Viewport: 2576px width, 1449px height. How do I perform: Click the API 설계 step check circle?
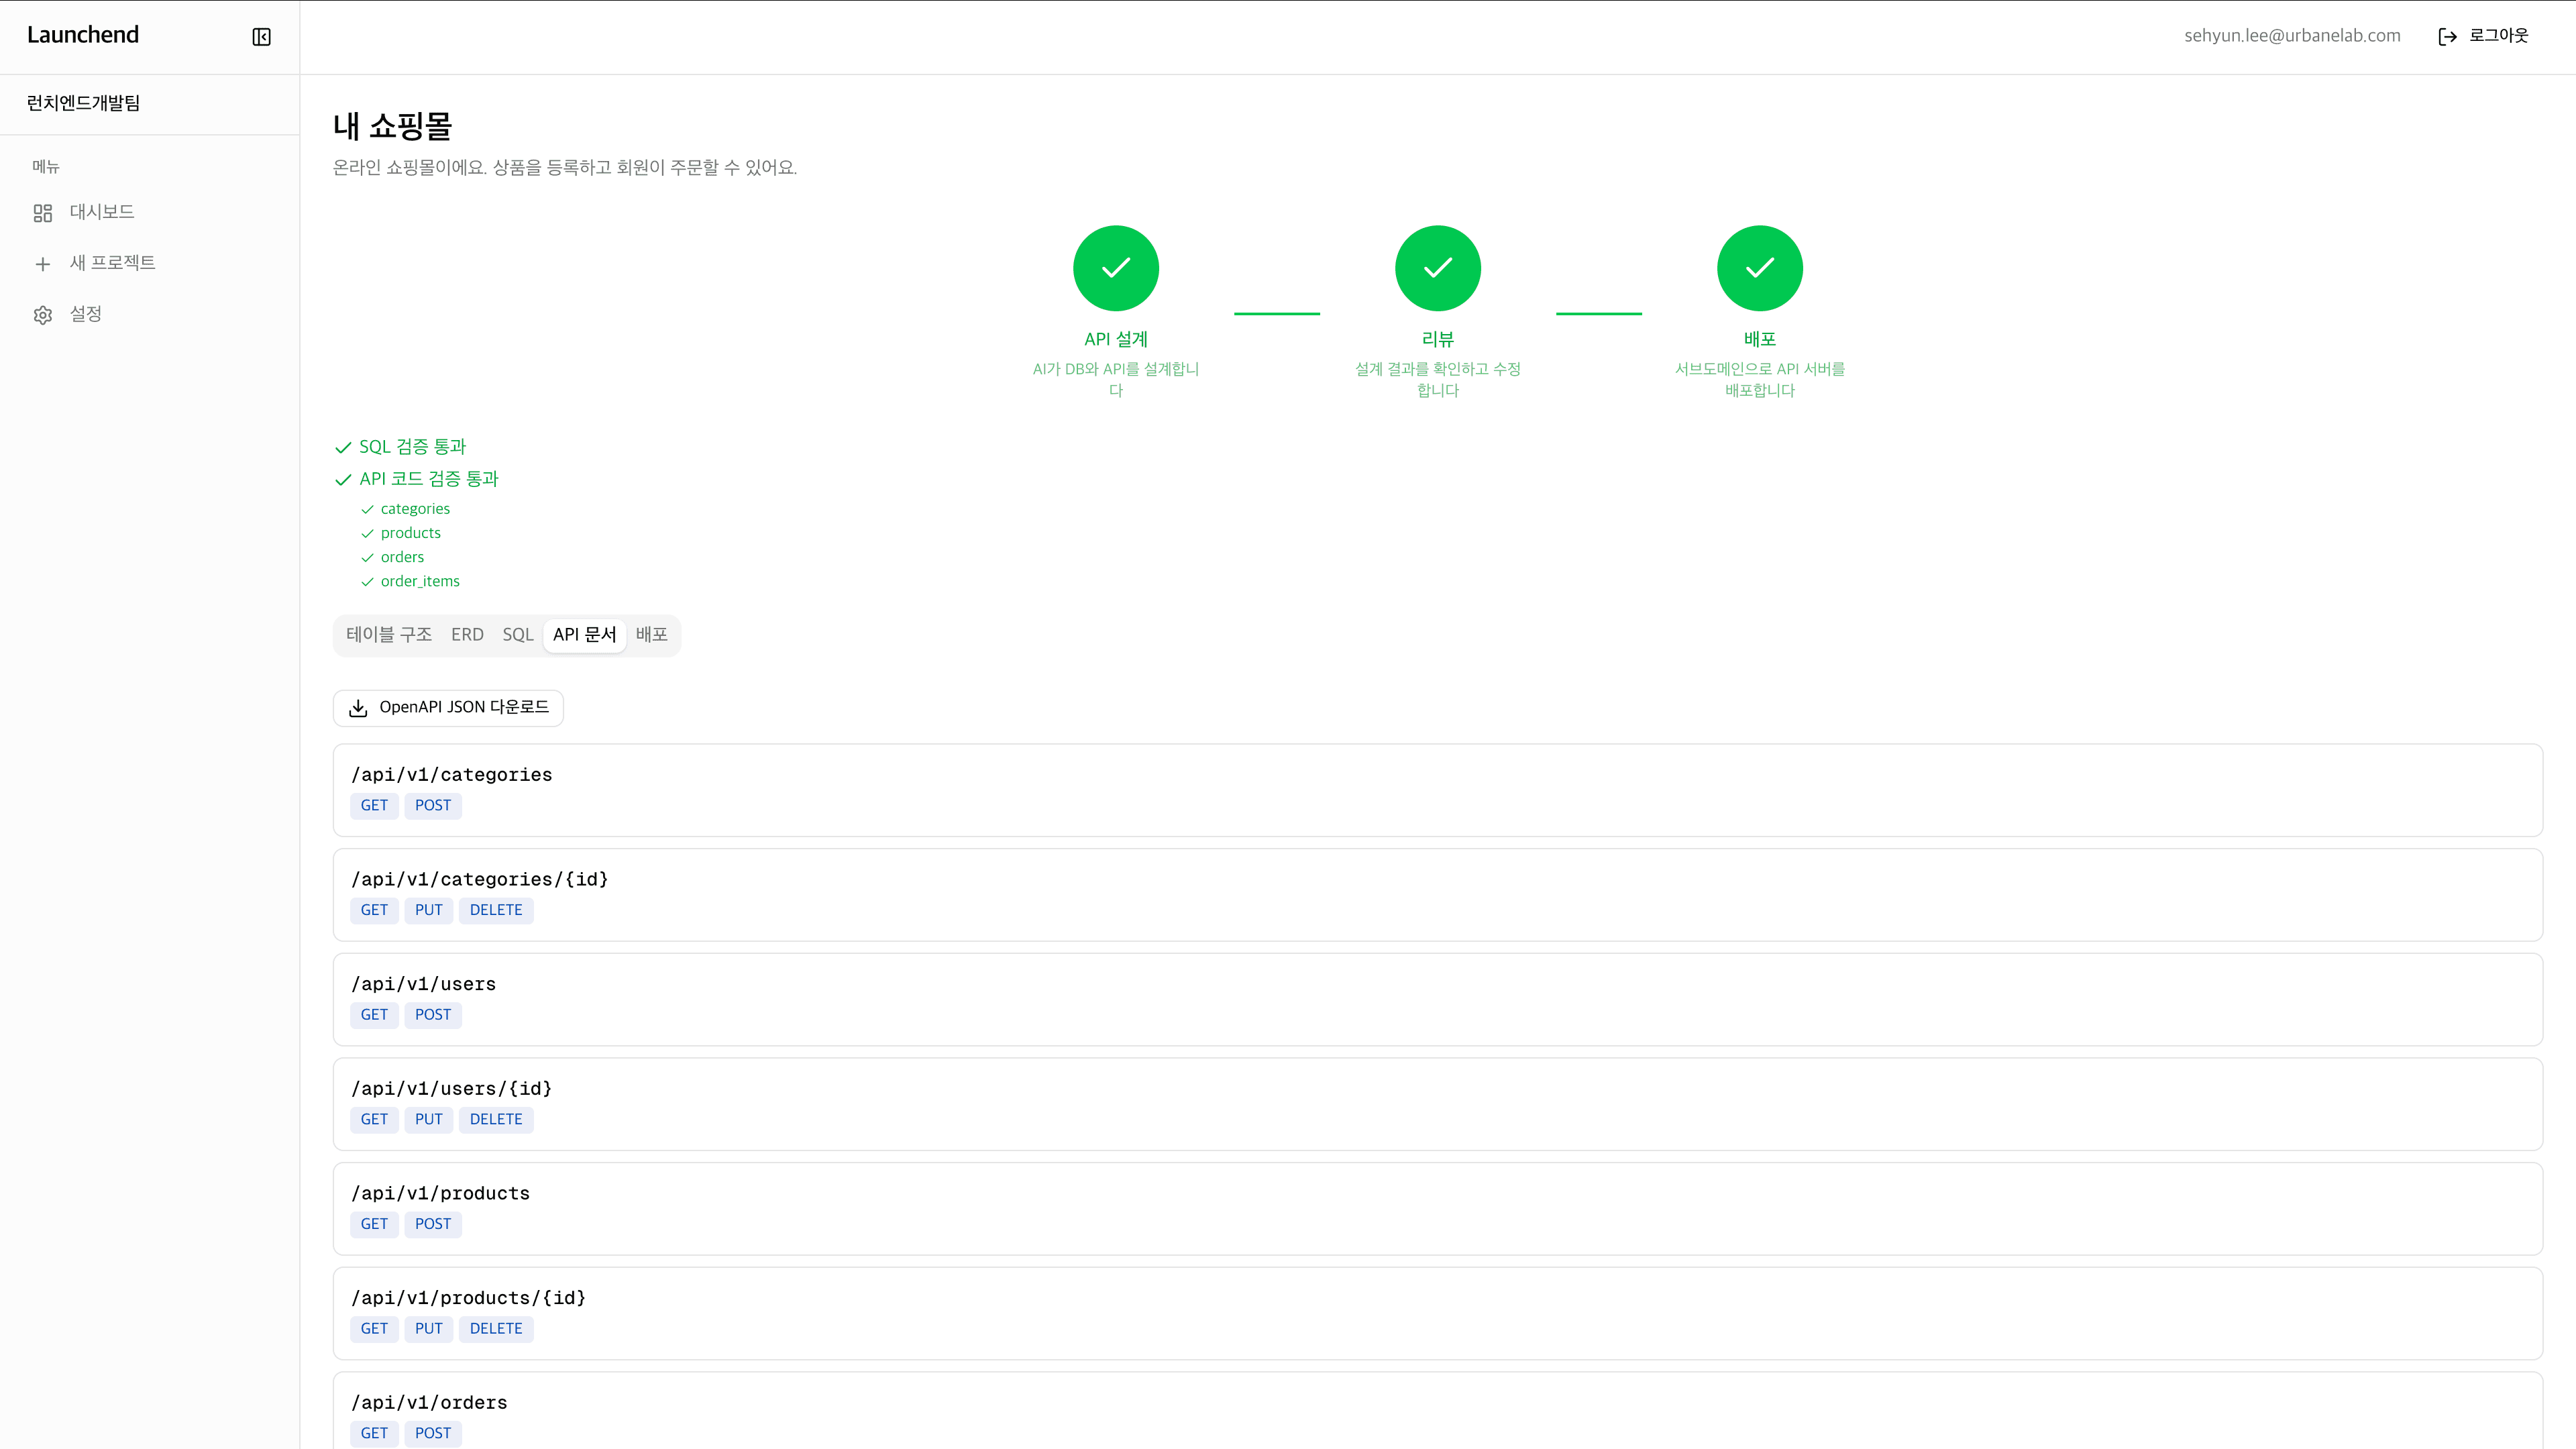pyautogui.click(x=1116, y=268)
